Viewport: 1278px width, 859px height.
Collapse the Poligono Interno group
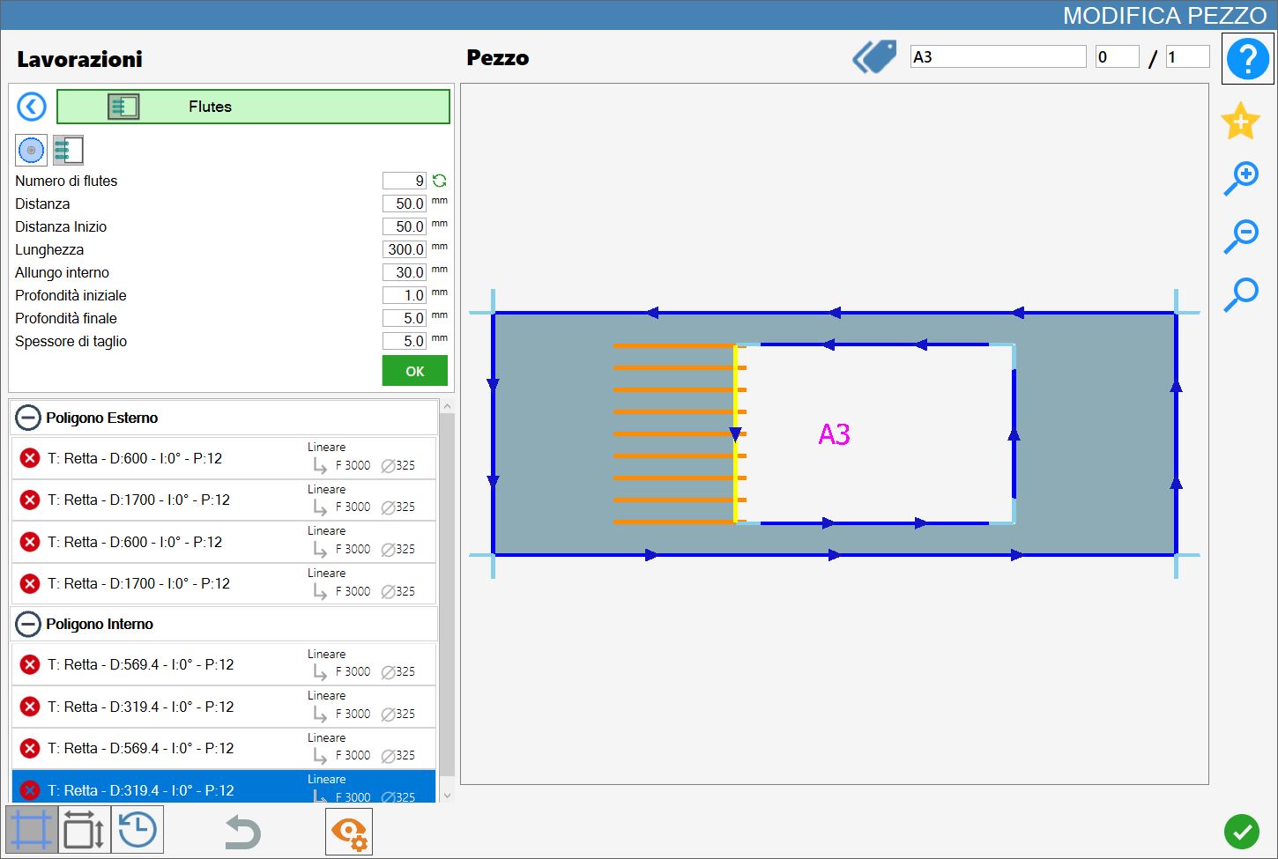(28, 624)
